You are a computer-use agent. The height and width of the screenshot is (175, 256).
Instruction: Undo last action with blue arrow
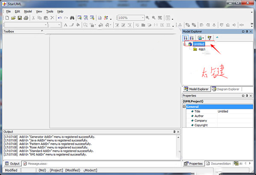(60, 18)
